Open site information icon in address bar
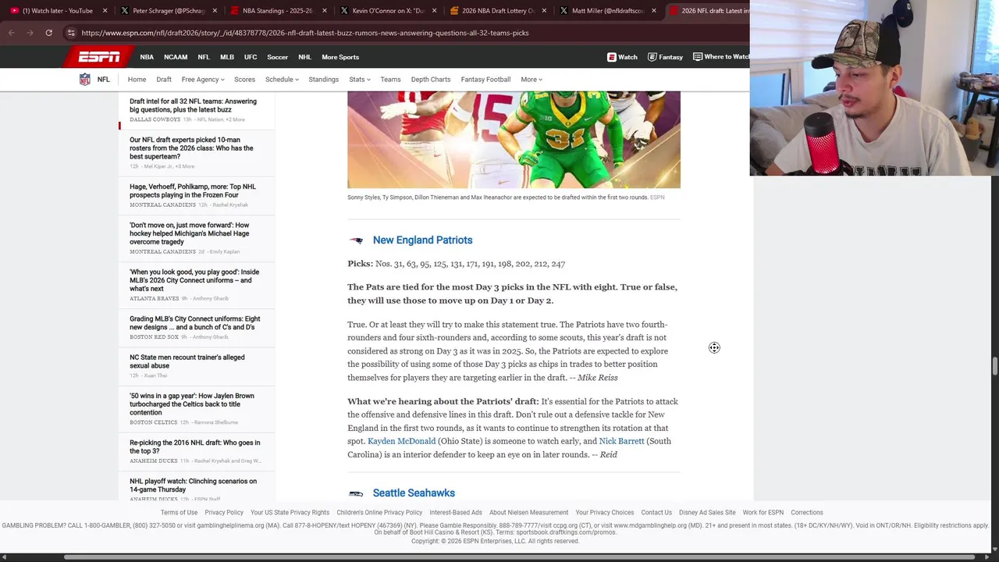Viewport: 999px width, 562px height. click(71, 33)
